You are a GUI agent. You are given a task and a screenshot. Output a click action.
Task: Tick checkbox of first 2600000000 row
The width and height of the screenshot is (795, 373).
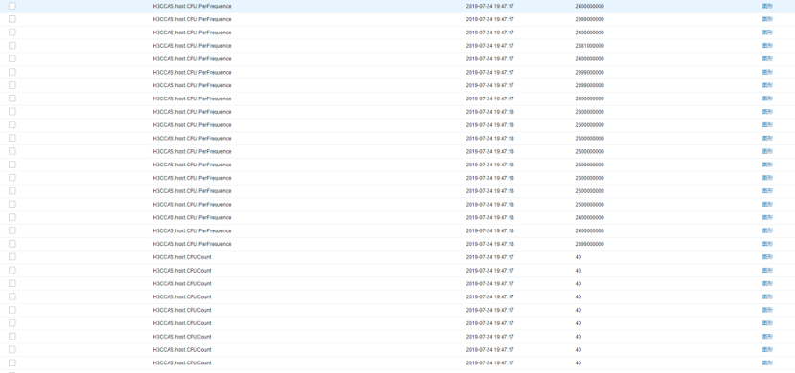[x=12, y=112]
